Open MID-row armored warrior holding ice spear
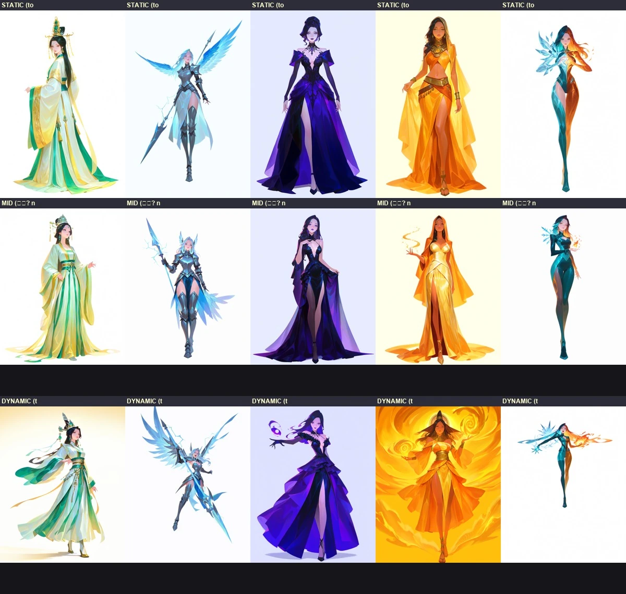The width and height of the screenshot is (626, 594). click(x=188, y=287)
